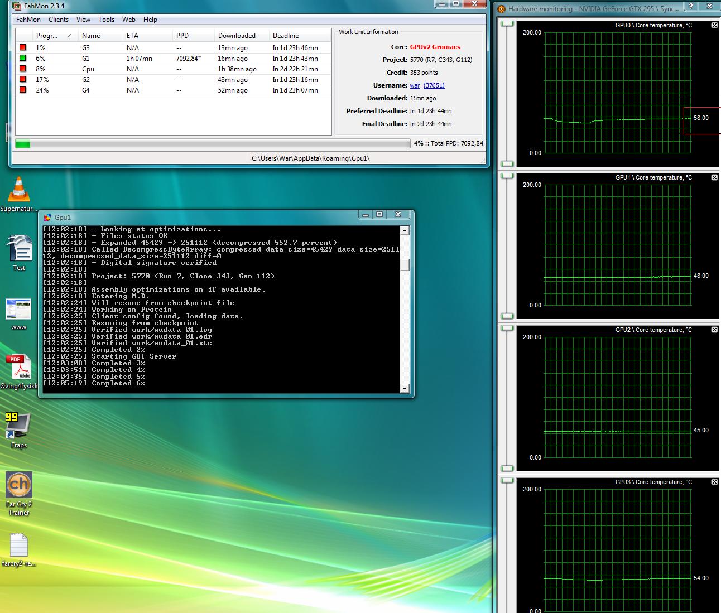Click the FahMon title bar application icon
The image size is (721, 613).
point(17,6)
